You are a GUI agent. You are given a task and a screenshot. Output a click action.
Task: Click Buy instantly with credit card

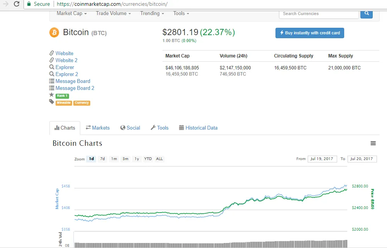[x=310, y=33]
